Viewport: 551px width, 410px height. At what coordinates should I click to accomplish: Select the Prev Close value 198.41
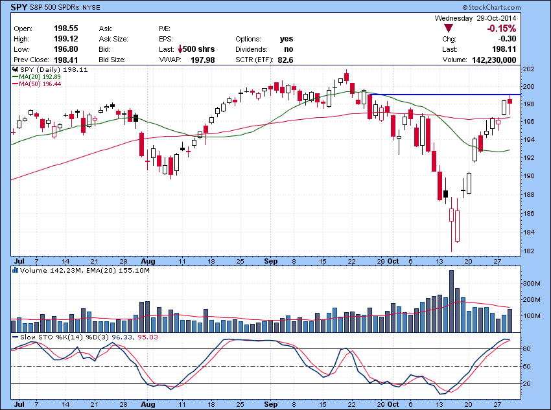[66, 60]
